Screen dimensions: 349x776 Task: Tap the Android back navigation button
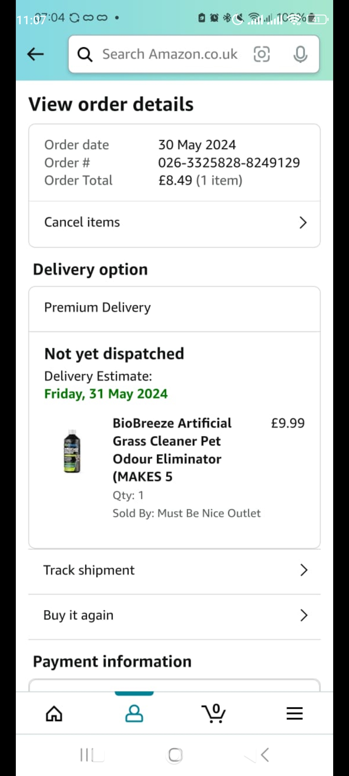tap(264, 755)
